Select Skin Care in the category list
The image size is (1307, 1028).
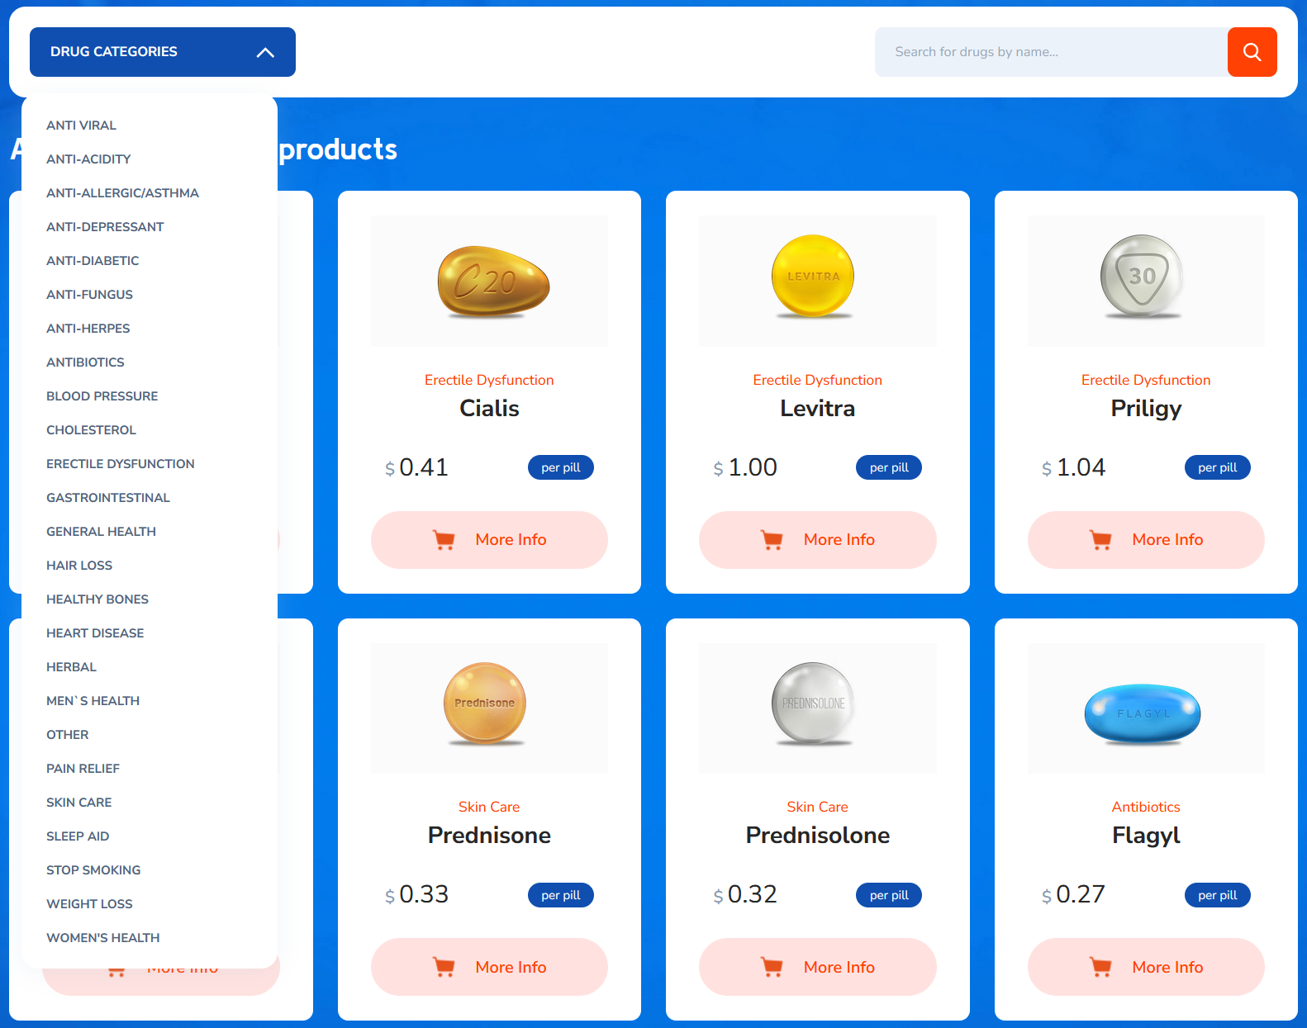pyautogui.click(x=78, y=803)
